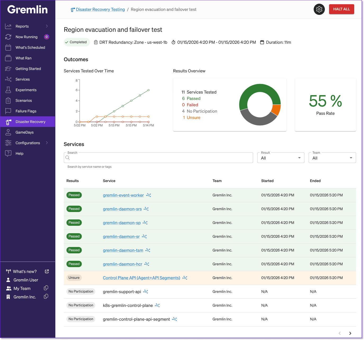Open What Ran page
Screen dimensions: 364x340
pyautogui.click(x=24, y=58)
